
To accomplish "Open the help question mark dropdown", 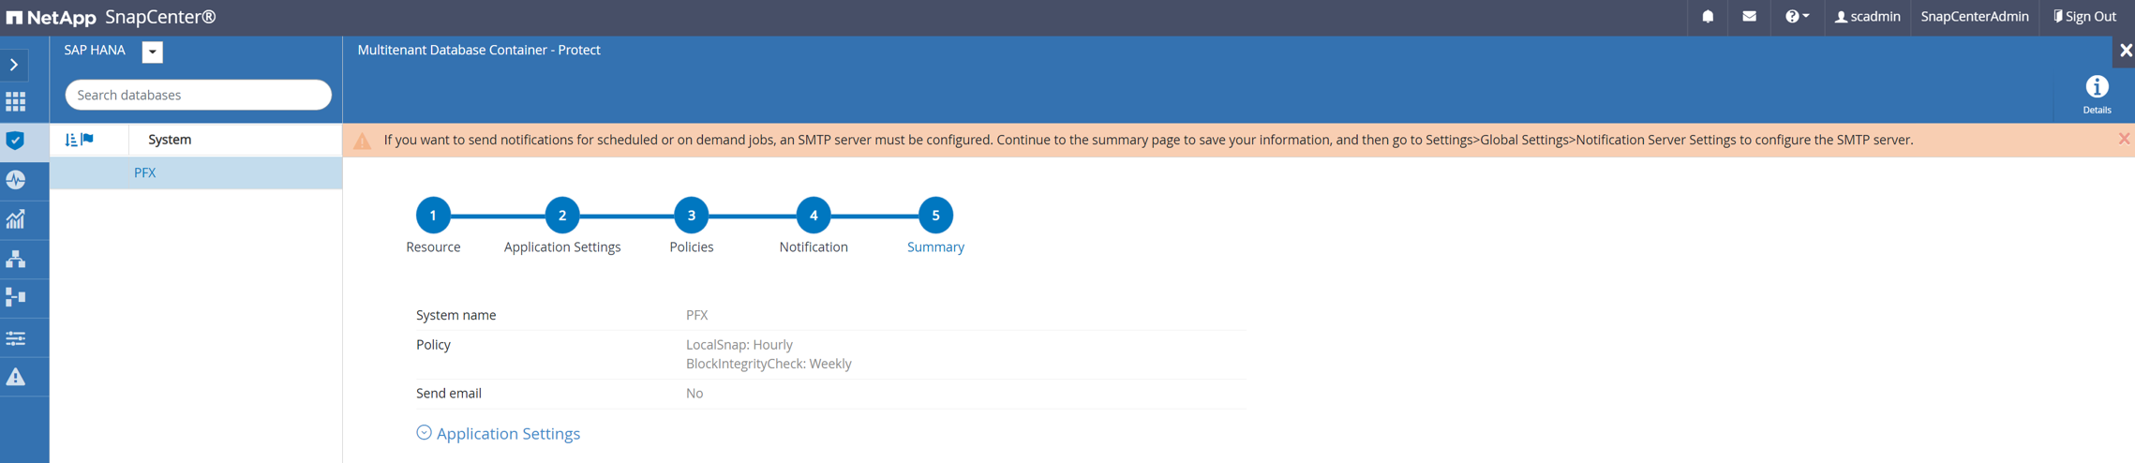I will coord(1797,17).
